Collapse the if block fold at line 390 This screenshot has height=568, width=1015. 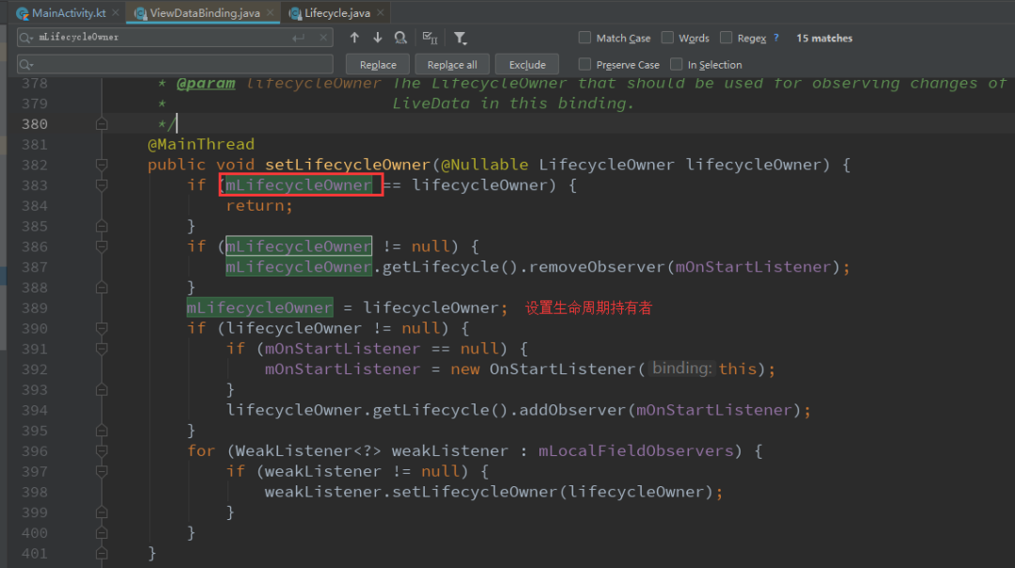[x=101, y=328]
